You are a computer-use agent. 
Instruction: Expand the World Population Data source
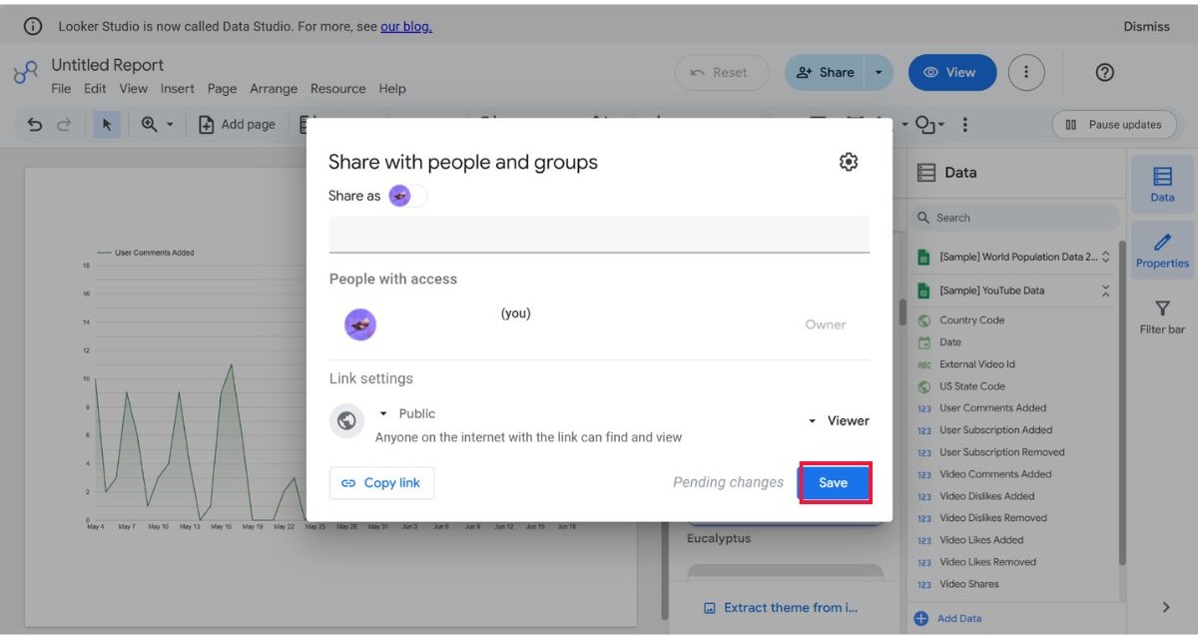[1105, 257]
